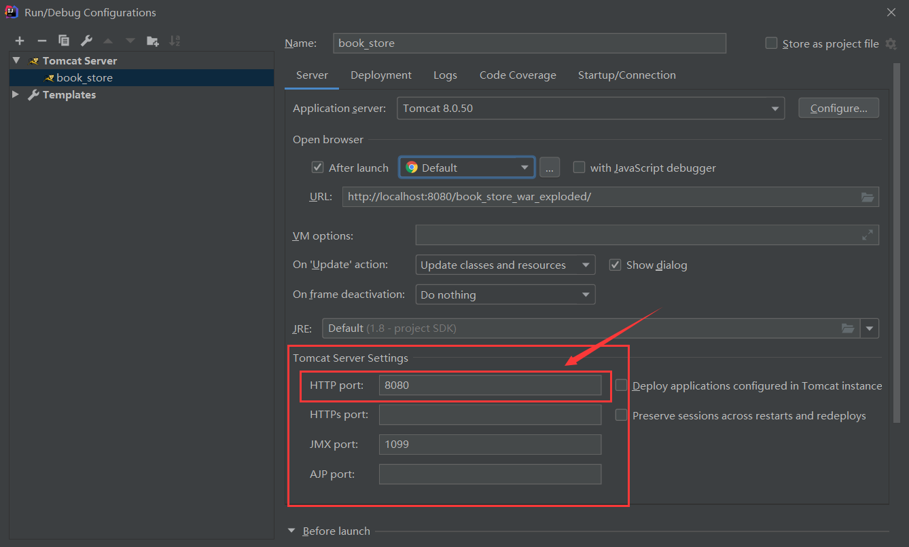Click the Open browser heading
The image size is (909, 547).
328,139
